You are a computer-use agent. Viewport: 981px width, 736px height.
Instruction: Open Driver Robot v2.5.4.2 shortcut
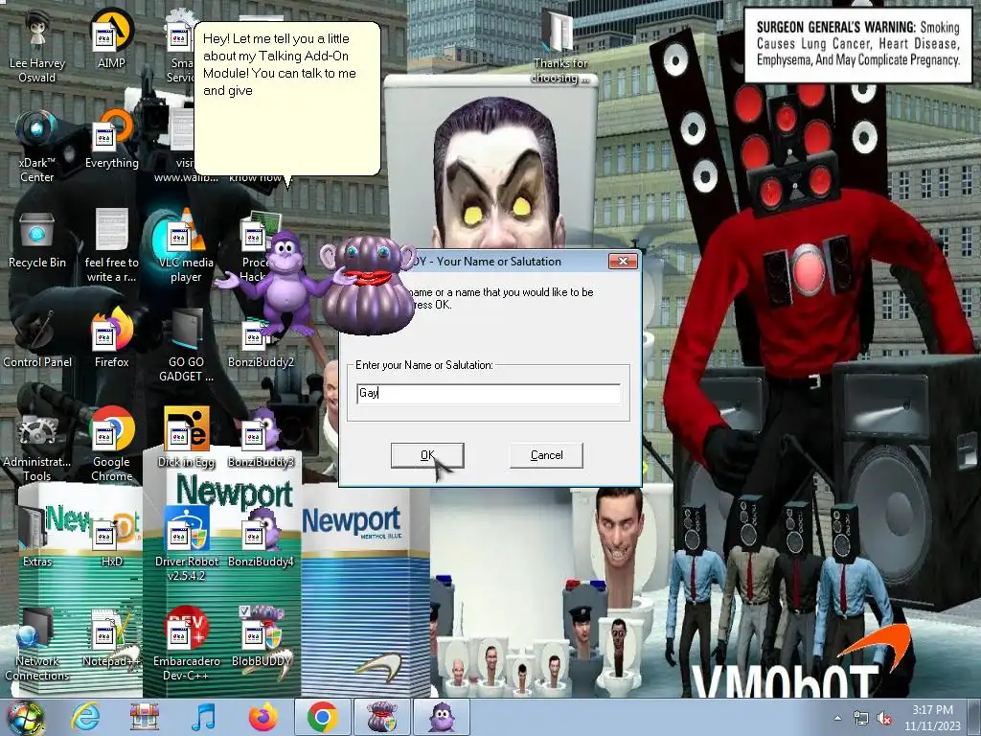(186, 544)
